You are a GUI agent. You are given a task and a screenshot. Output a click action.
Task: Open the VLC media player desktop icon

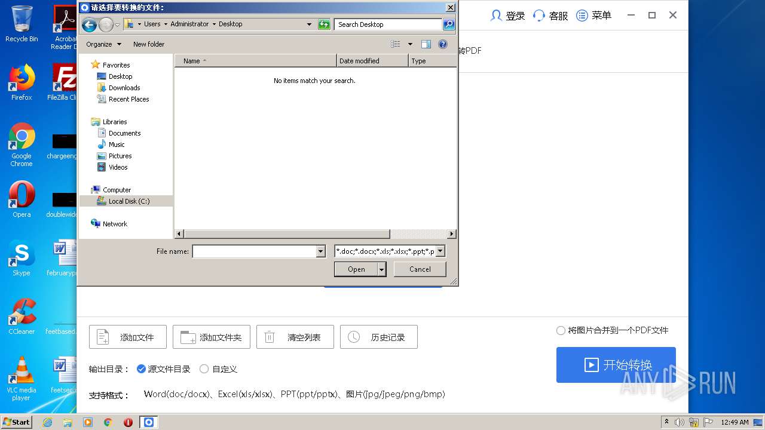[22, 379]
